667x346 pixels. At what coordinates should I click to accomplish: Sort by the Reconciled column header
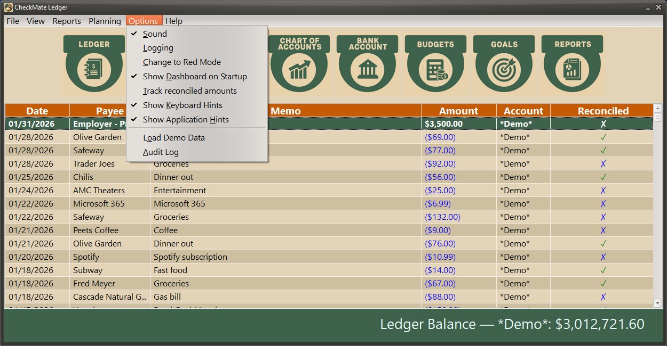[x=603, y=111]
